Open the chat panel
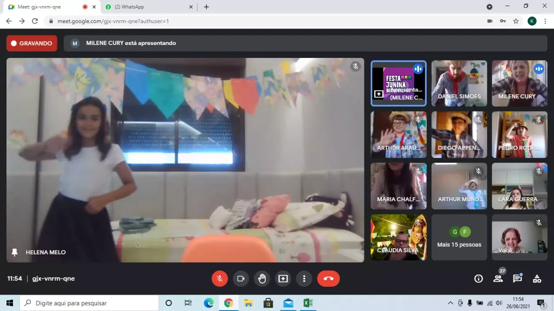 517,279
